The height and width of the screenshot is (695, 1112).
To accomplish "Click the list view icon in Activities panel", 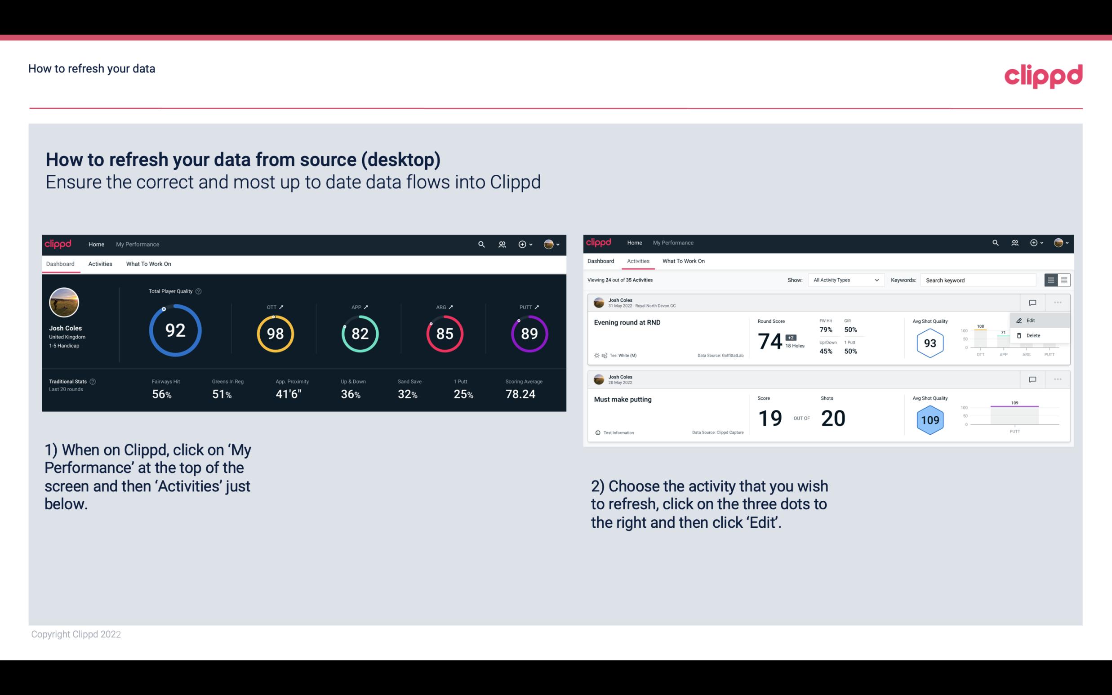I will pos(1051,280).
